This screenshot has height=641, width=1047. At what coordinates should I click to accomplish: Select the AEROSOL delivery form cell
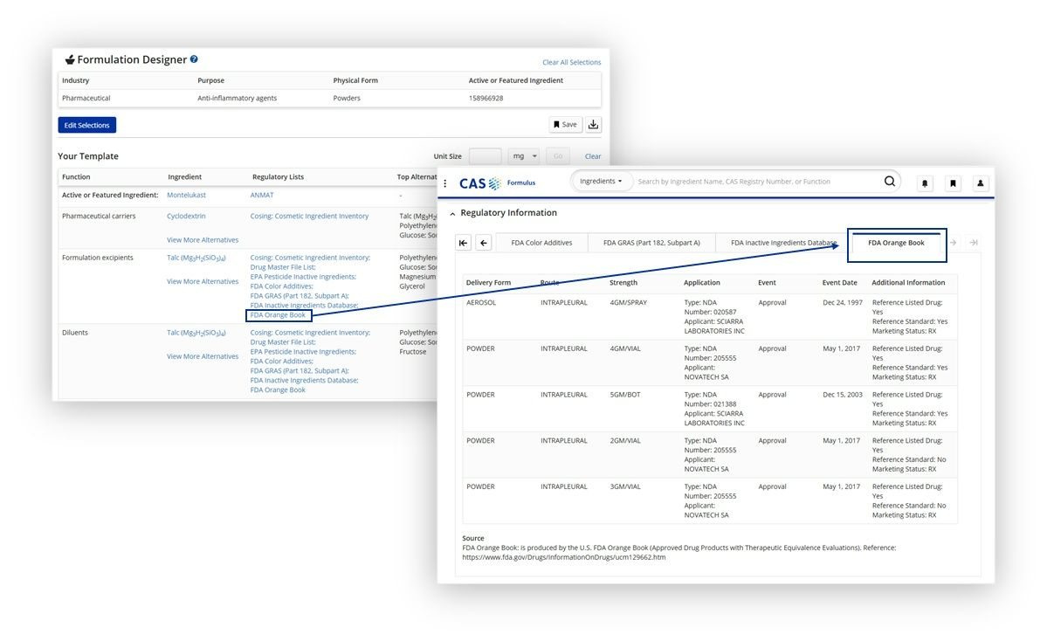coord(481,302)
